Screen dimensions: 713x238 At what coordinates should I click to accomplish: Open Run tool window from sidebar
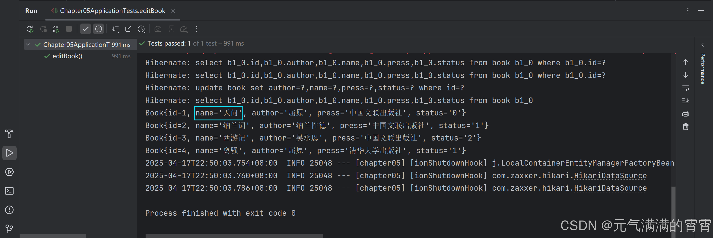9,153
